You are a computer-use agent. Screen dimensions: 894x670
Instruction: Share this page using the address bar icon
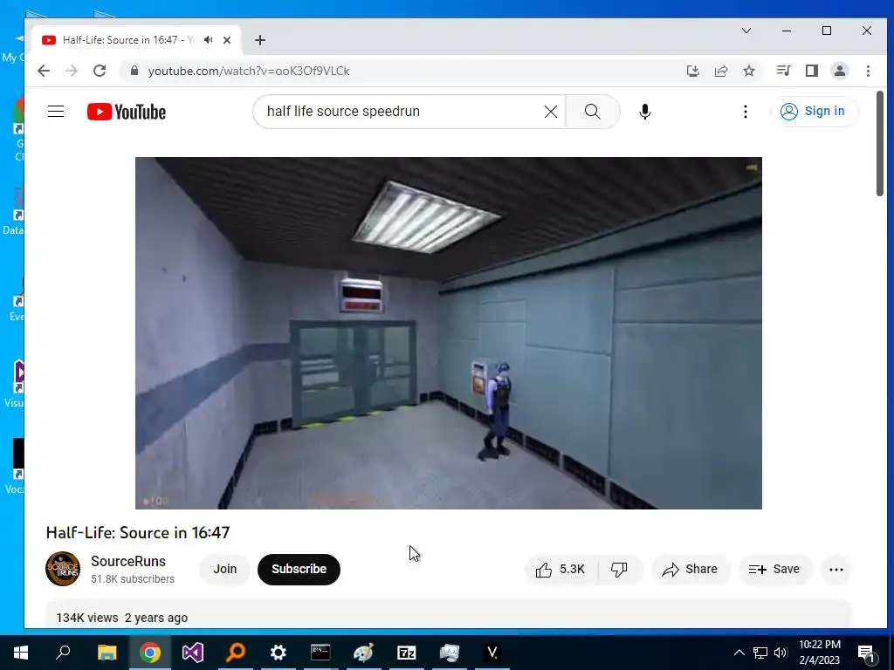[x=721, y=71]
